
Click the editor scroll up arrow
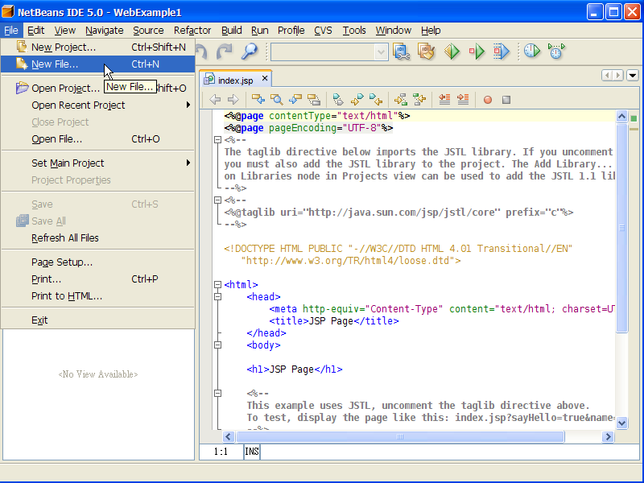[x=621, y=117]
